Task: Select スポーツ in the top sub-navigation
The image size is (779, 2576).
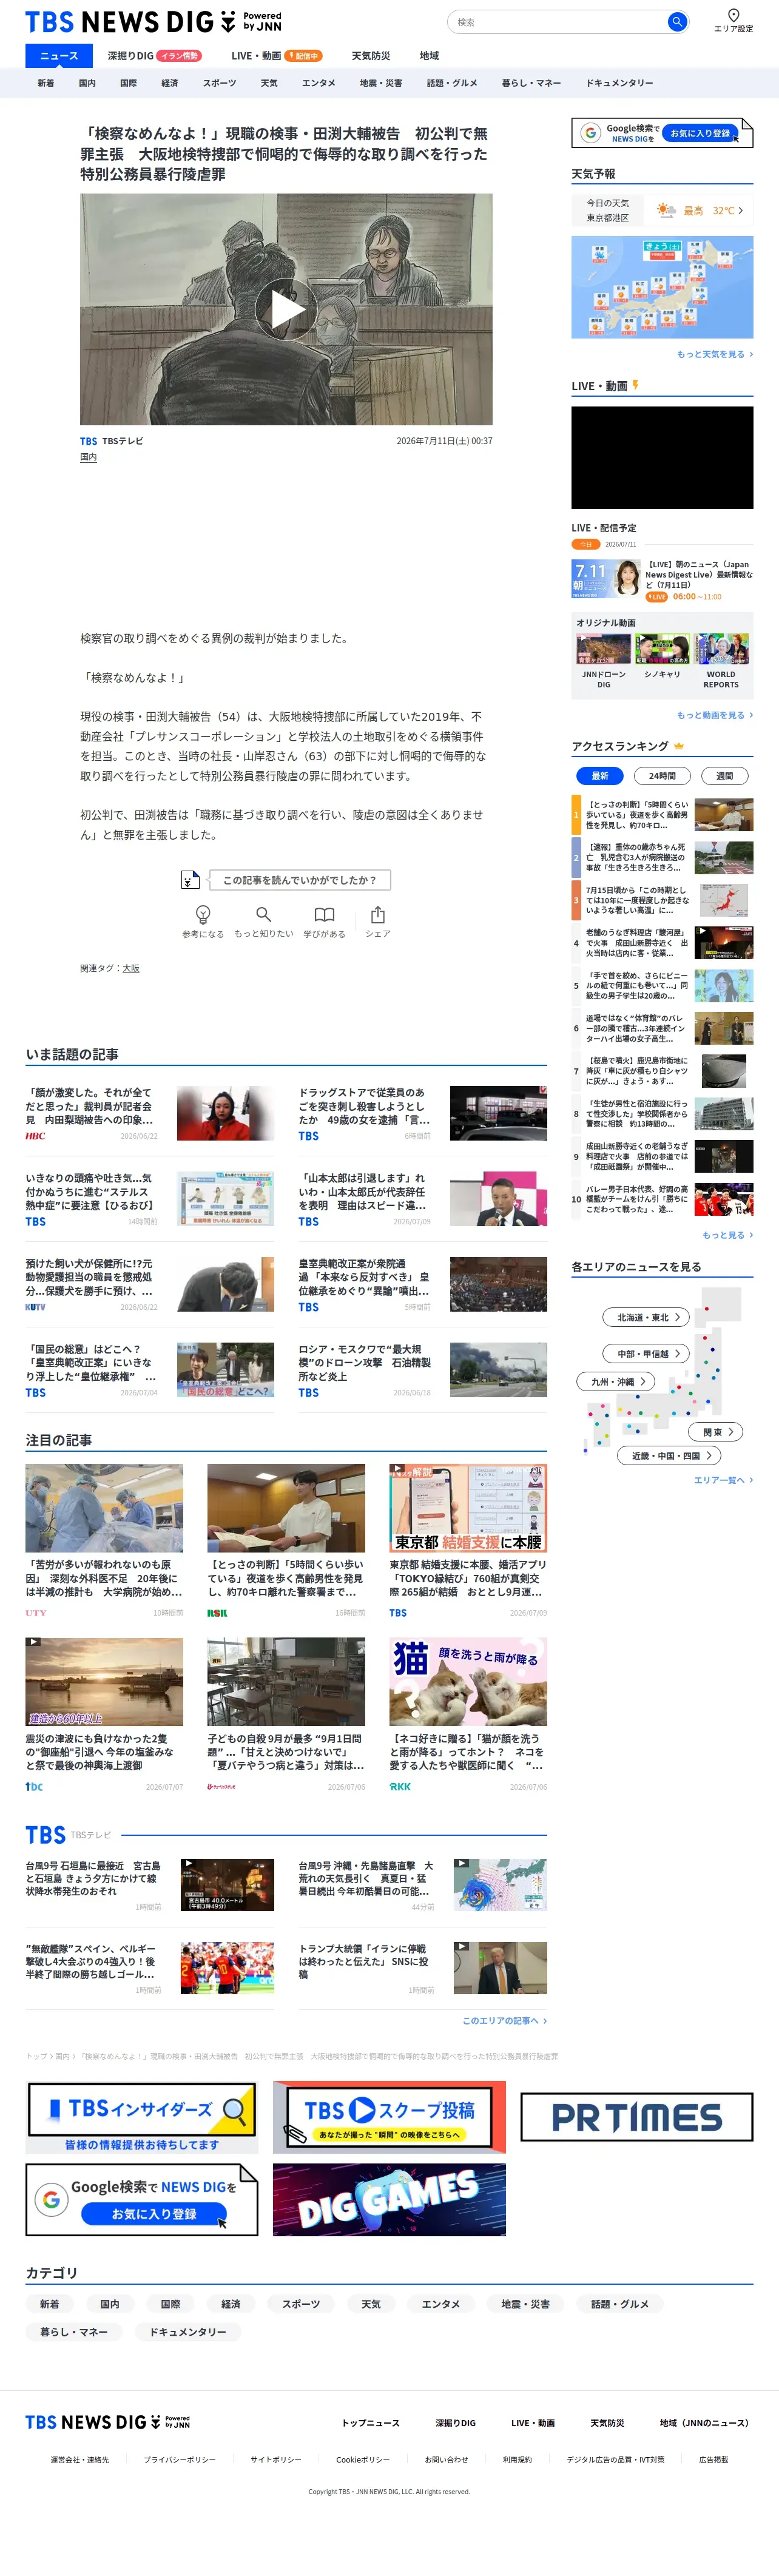Action: click(x=219, y=83)
